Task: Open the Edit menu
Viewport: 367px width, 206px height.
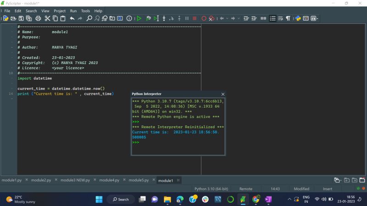Action: pyautogui.click(x=18, y=11)
